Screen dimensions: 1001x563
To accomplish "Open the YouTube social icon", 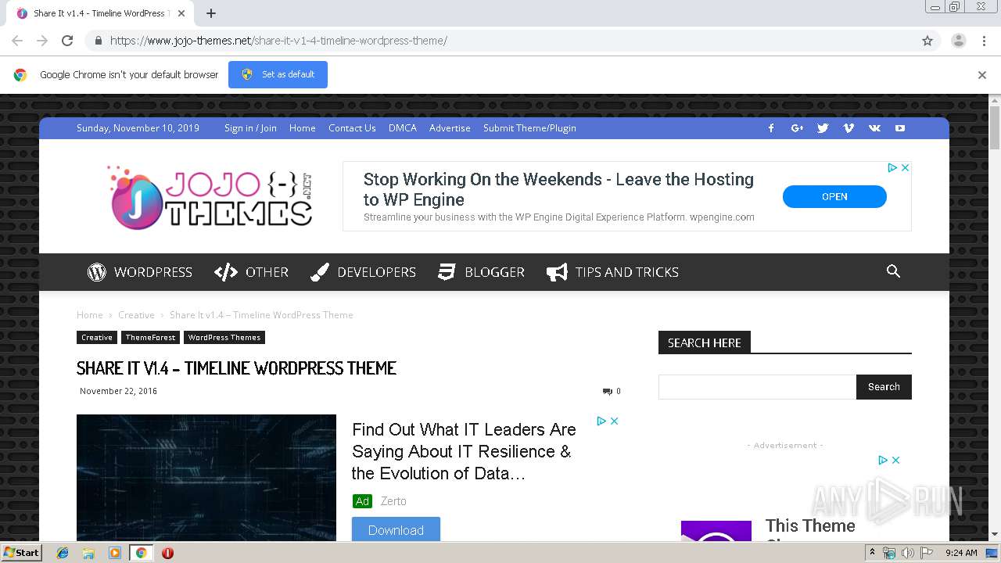I will pos(900,128).
